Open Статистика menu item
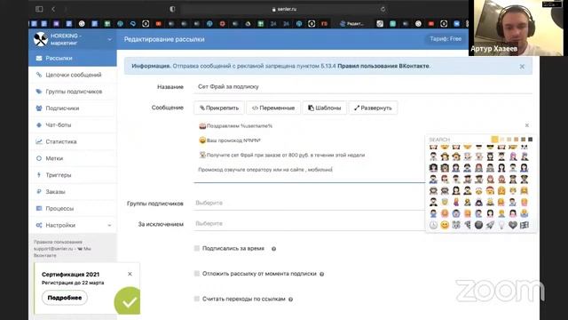The width and height of the screenshot is (568, 320). (73, 141)
